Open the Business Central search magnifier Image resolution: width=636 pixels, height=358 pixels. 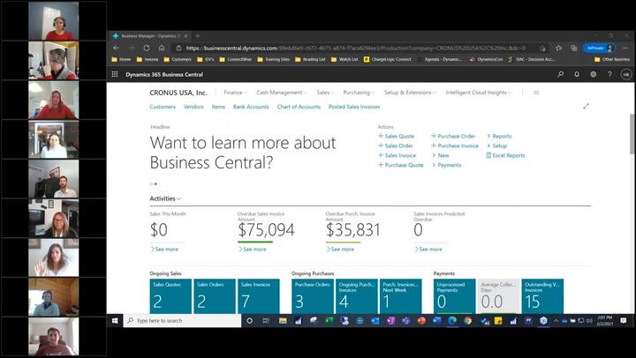pos(560,75)
